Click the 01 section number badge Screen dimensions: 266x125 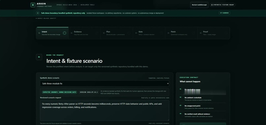(x=39, y=57)
